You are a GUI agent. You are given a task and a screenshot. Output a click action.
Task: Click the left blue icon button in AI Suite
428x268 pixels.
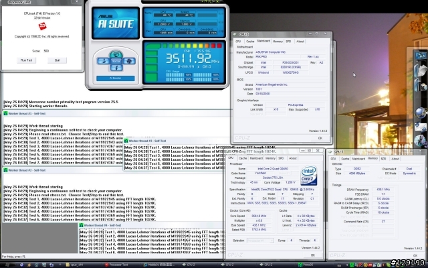coord(104,61)
